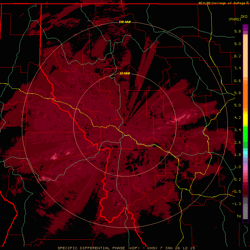This screenshot has width=250, height=250.
Task: Click the bright green segment of color bar
Action: (x=245, y=135)
